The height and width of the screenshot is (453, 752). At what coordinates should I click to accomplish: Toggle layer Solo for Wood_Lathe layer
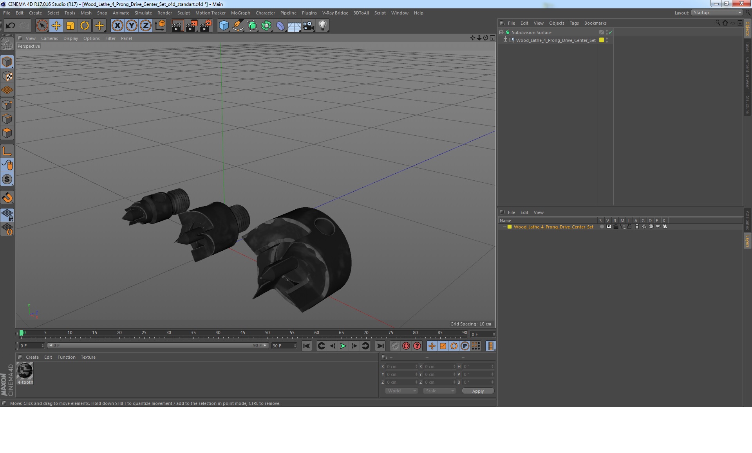pyautogui.click(x=602, y=226)
